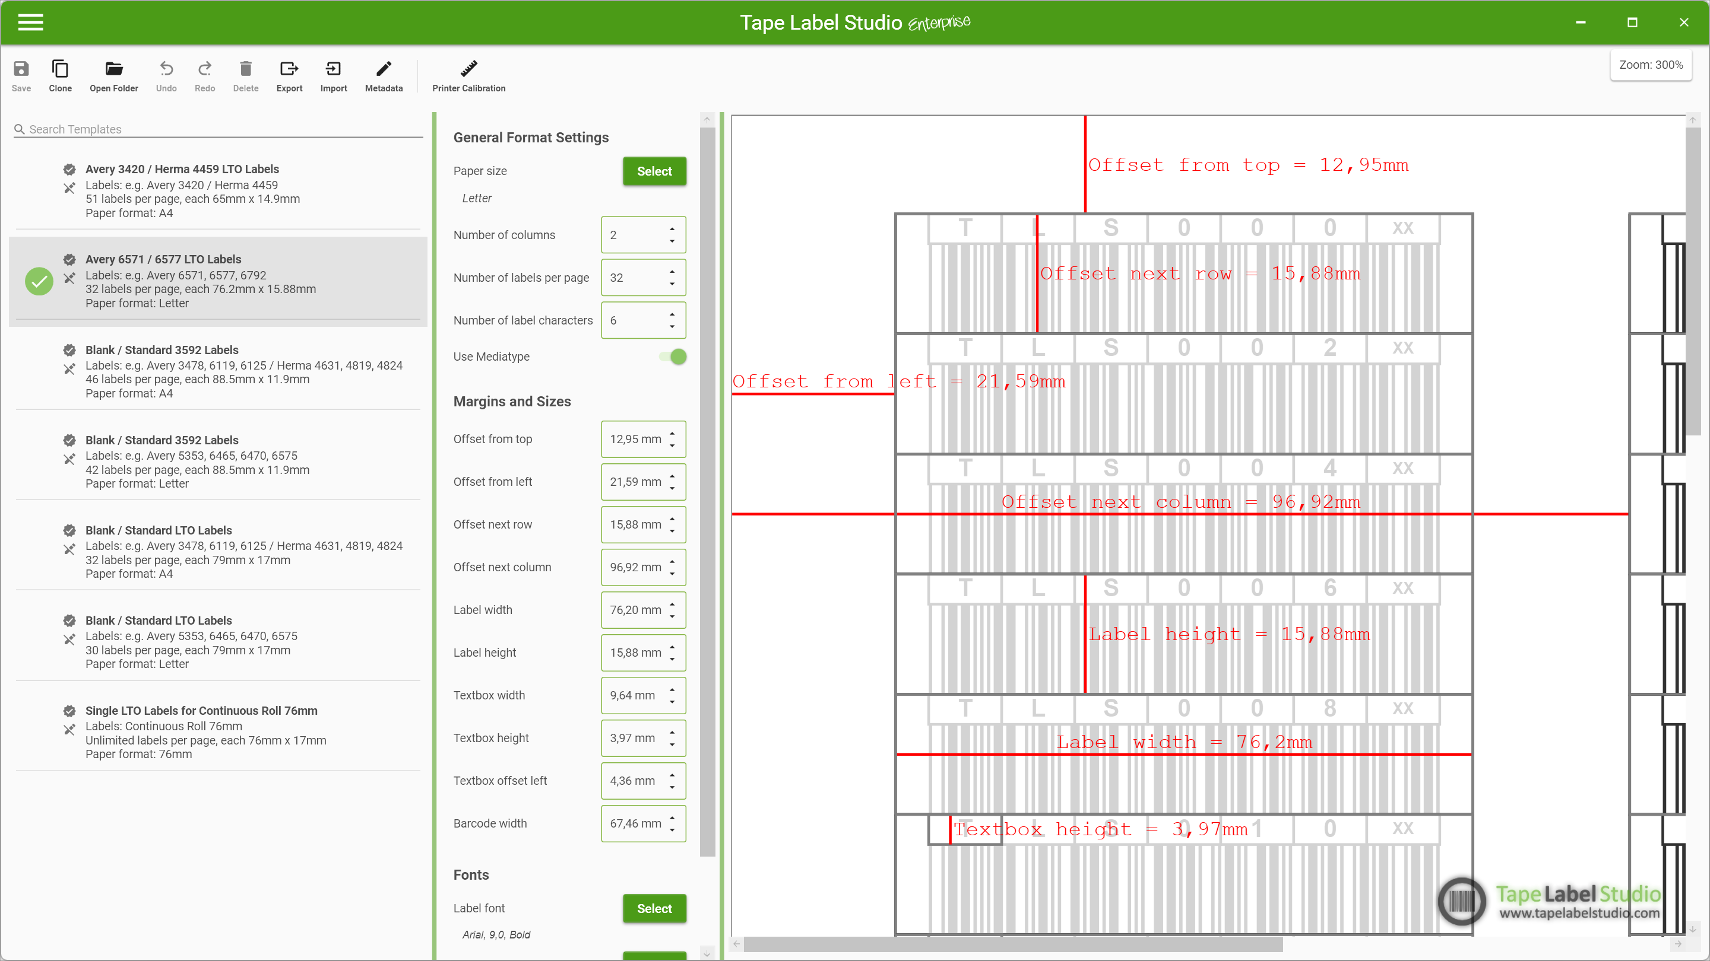Click the TLS002 label preview
Screen dimensions: 1710x961
click(x=1183, y=393)
